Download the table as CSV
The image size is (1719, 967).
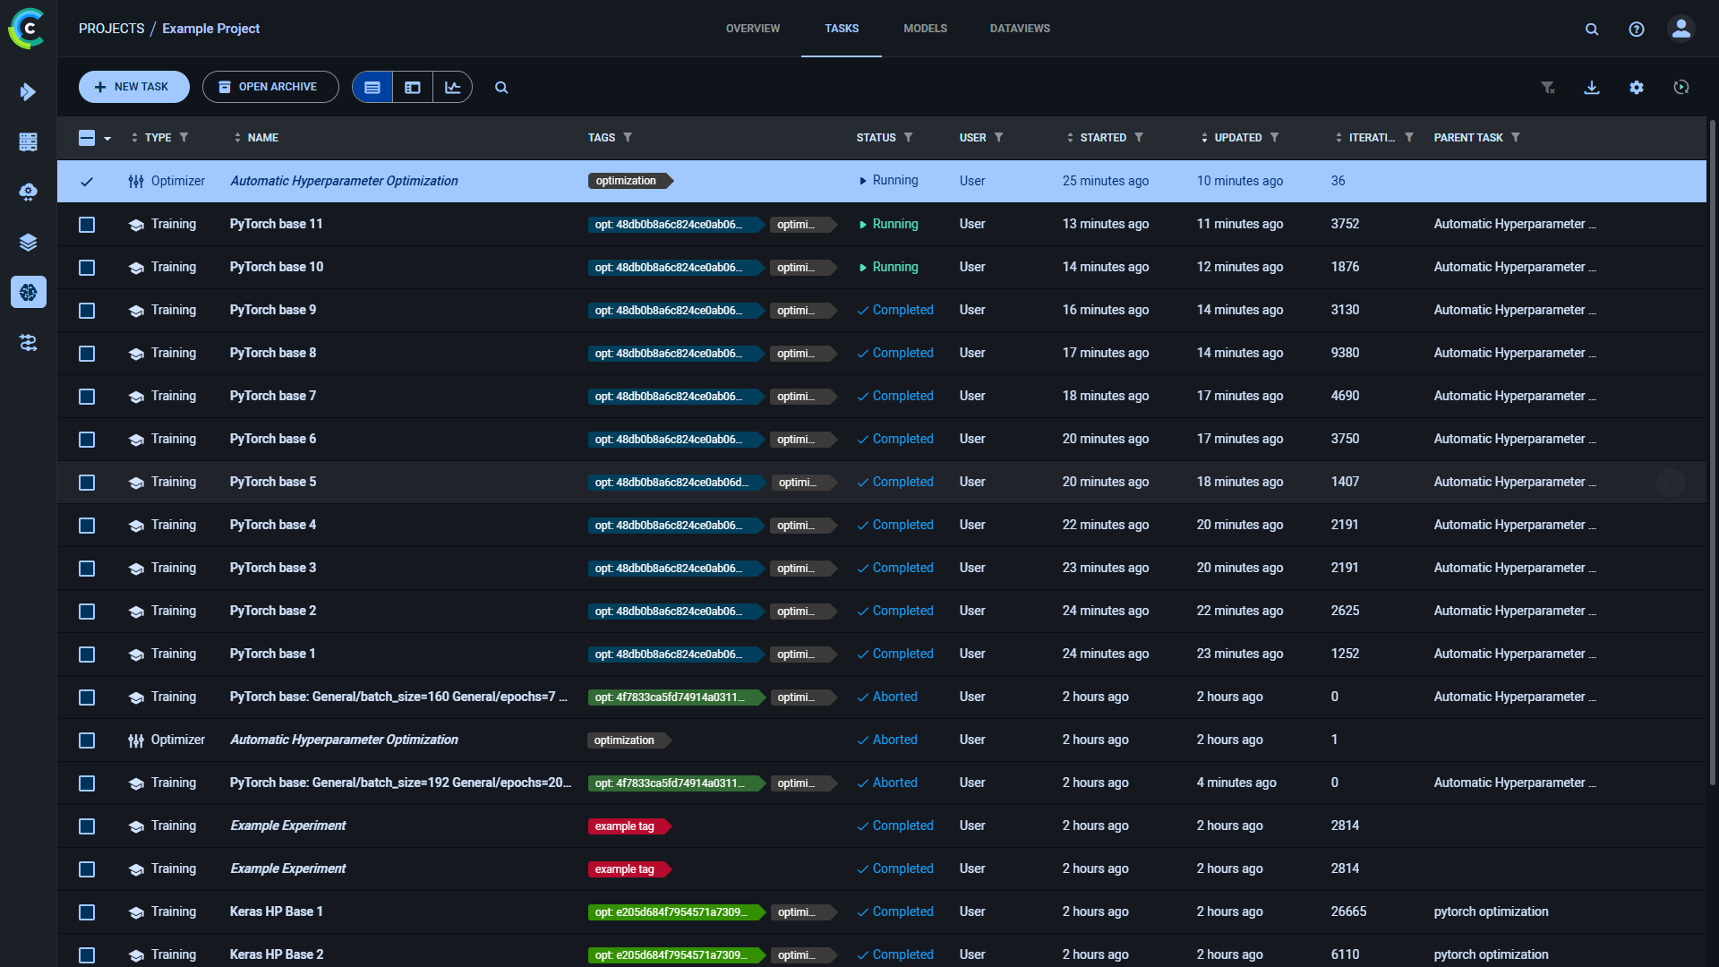point(1592,87)
